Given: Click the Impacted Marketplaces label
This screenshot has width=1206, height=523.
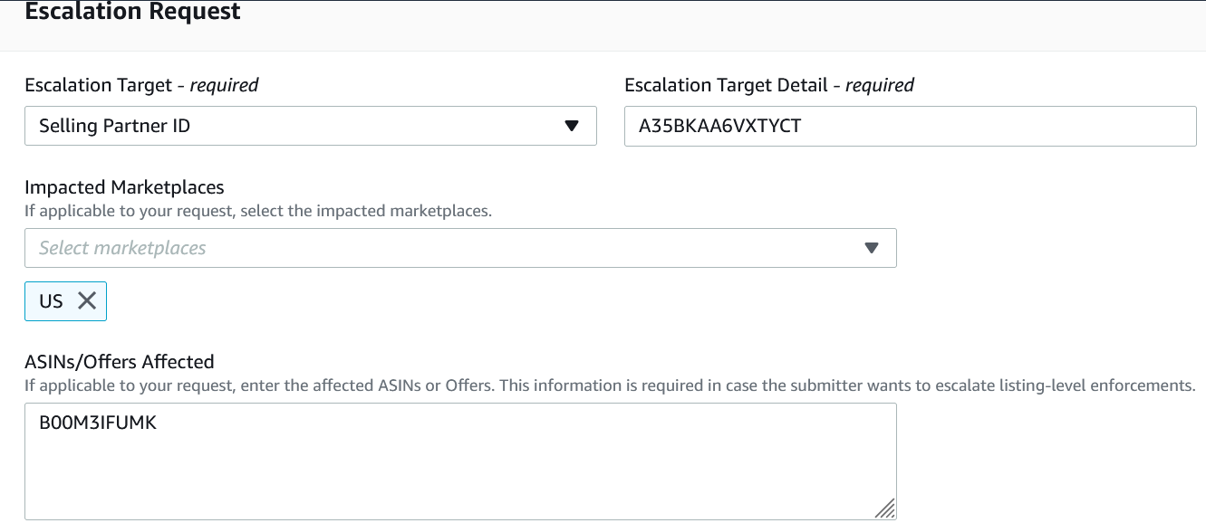Looking at the screenshot, I should (124, 187).
